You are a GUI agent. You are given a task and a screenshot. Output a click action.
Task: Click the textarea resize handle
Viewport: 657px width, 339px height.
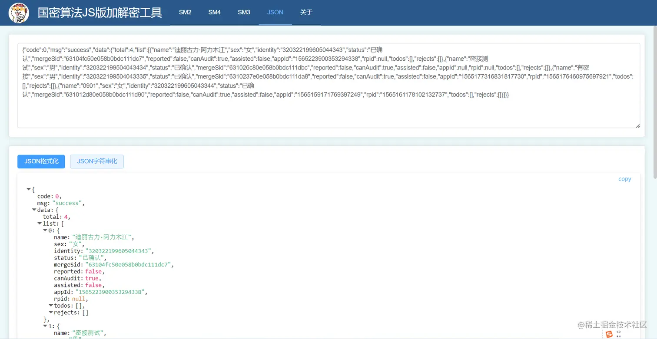637,125
